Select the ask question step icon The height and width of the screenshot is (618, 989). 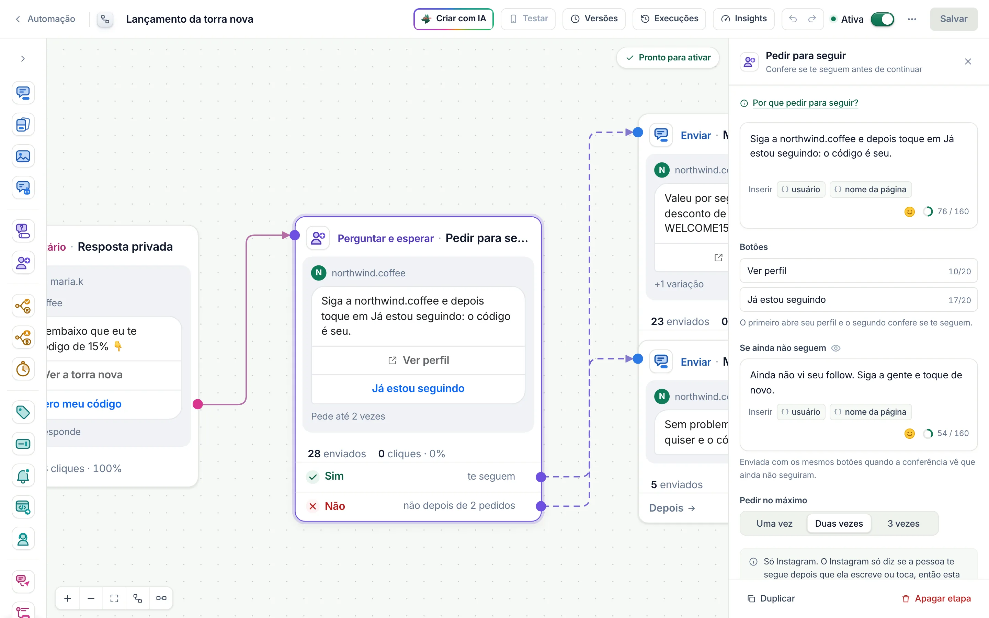point(23,231)
